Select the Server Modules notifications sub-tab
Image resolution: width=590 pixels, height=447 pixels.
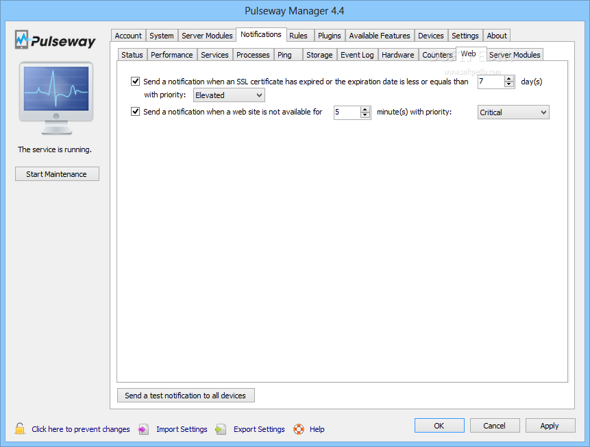[515, 55]
